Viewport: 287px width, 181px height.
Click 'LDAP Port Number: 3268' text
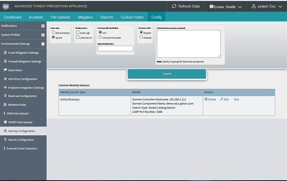point(147,112)
